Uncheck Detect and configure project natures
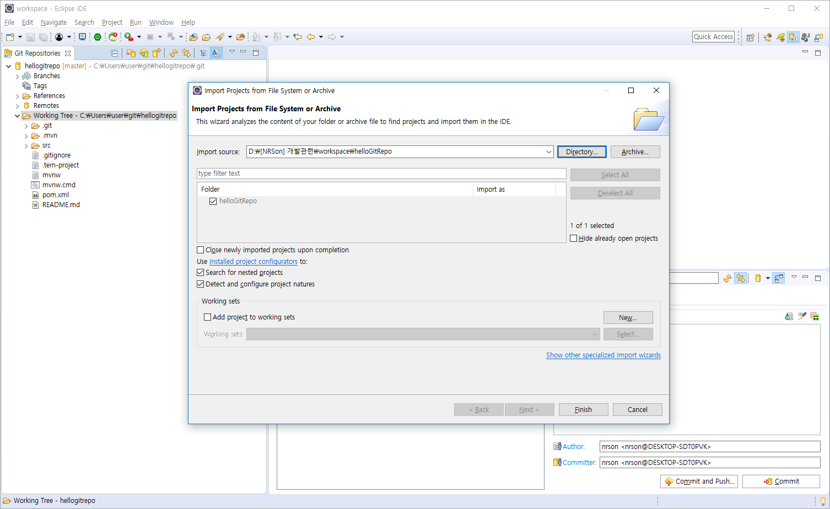 (x=201, y=284)
